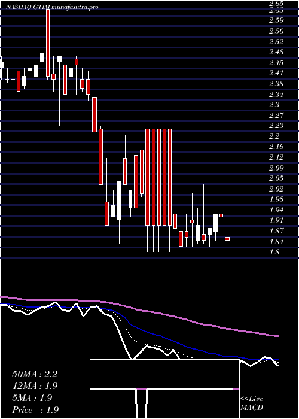Click the 2.16 price axis label

click(276, 147)
